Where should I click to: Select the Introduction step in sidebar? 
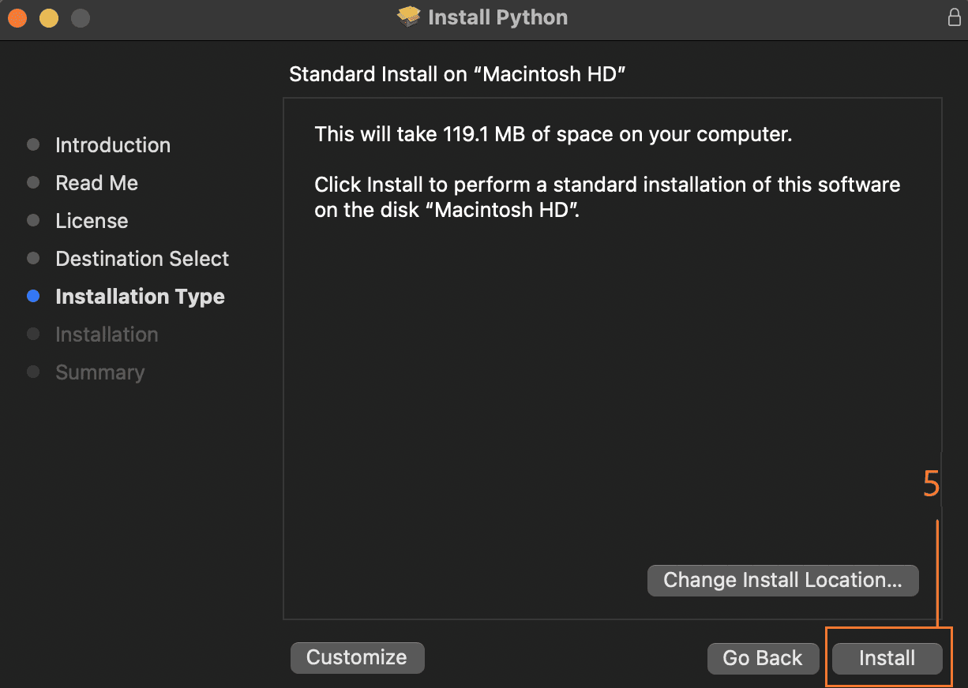(x=113, y=145)
